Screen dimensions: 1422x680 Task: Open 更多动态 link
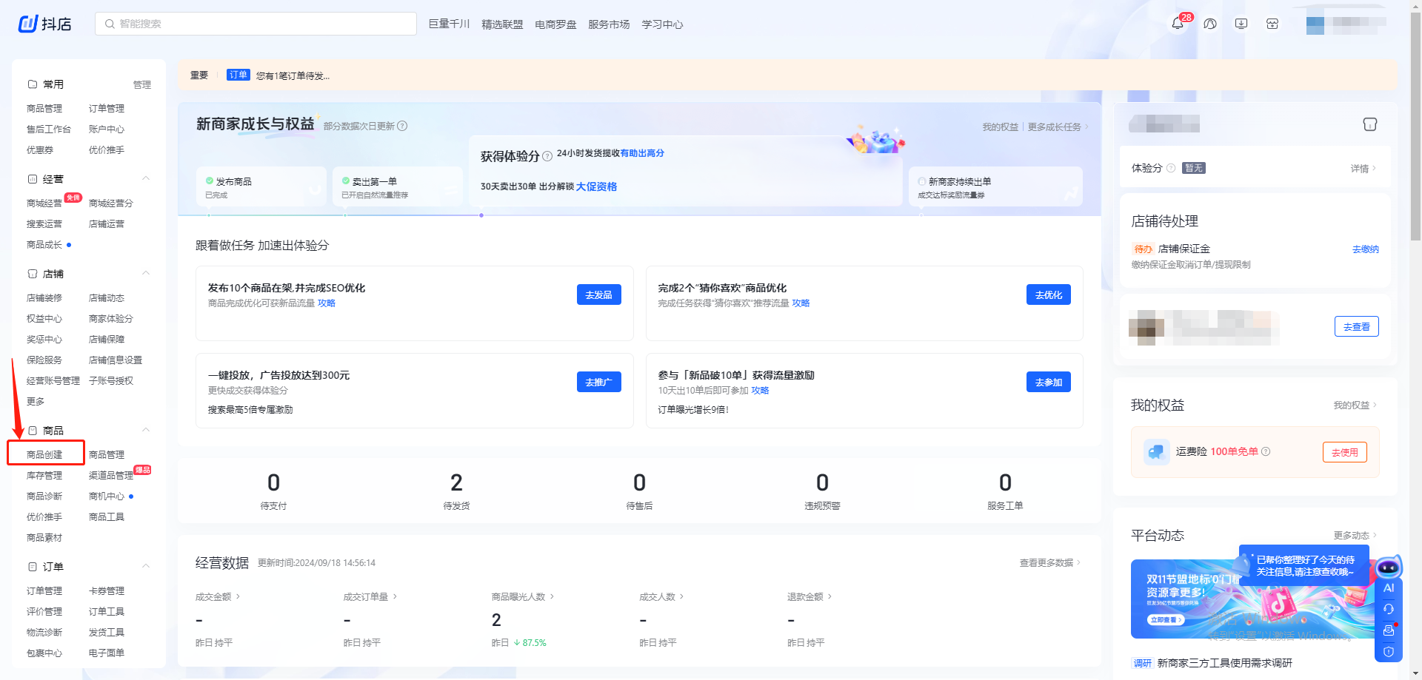tap(1355, 535)
